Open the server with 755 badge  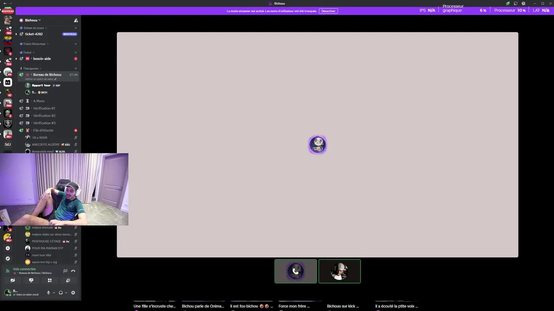pos(8,61)
